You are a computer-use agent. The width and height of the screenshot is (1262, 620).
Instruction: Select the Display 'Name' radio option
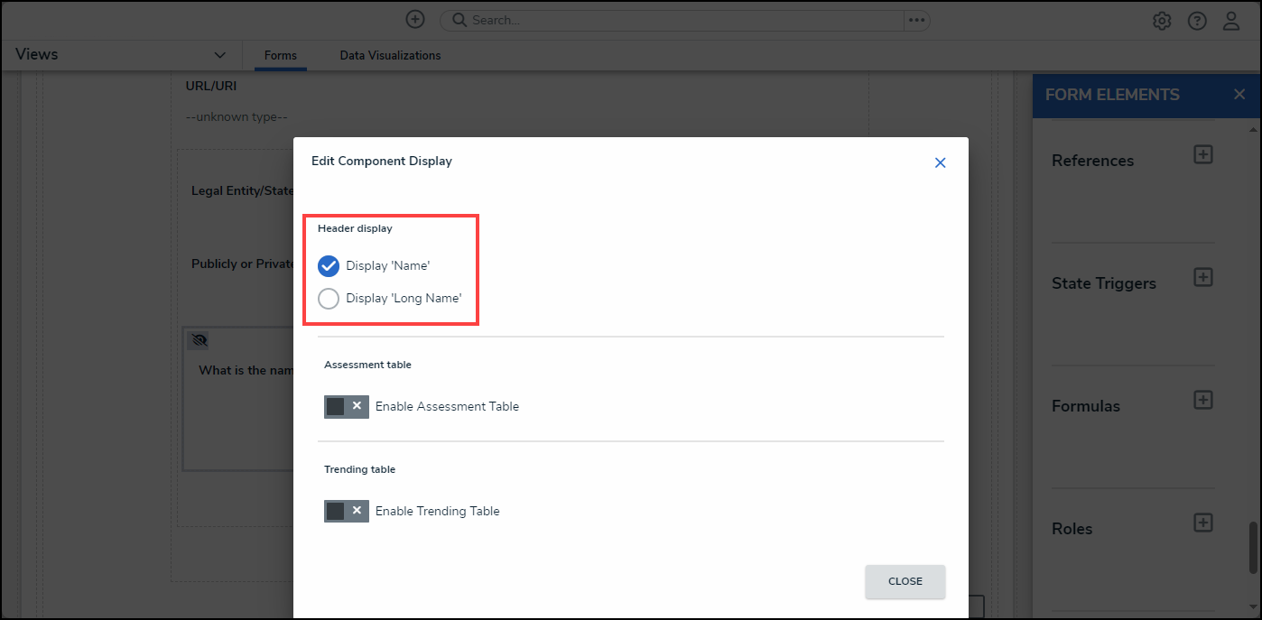(329, 266)
